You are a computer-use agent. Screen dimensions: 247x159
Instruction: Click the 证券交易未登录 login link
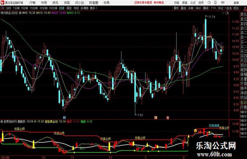point(143,3)
